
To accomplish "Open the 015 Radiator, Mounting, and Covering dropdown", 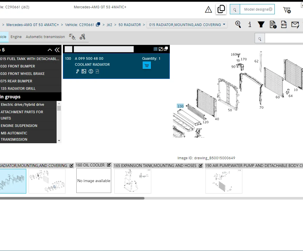I will point(187,25).
